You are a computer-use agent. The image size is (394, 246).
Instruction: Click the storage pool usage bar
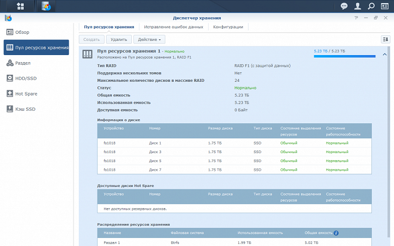click(x=344, y=57)
